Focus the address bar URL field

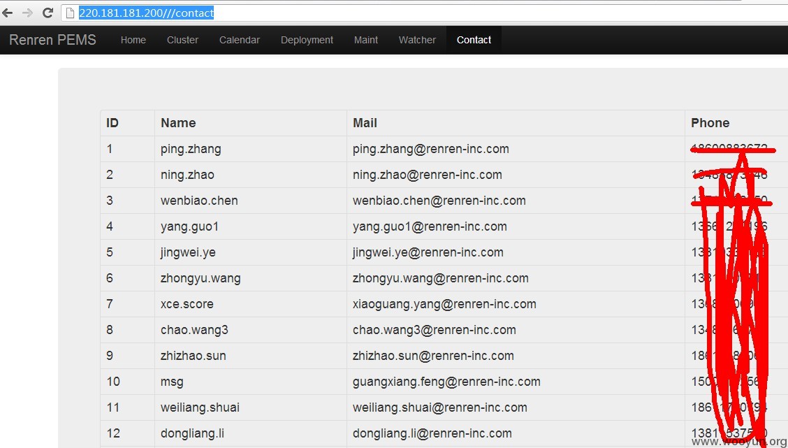tap(424, 13)
